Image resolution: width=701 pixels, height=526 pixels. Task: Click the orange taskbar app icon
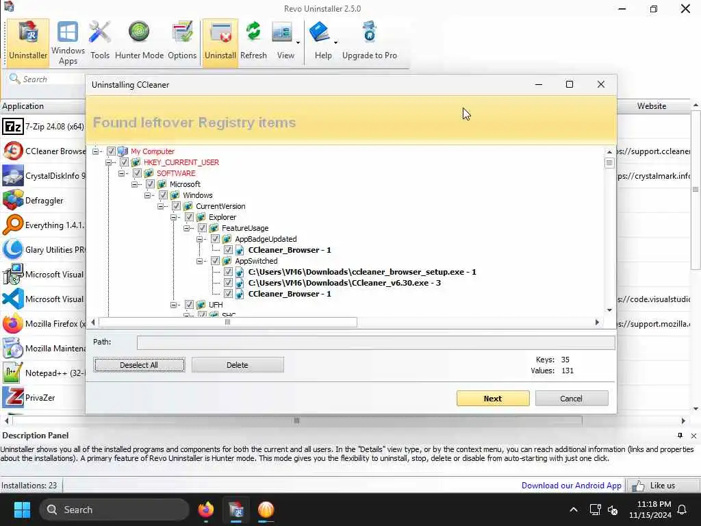click(266, 510)
